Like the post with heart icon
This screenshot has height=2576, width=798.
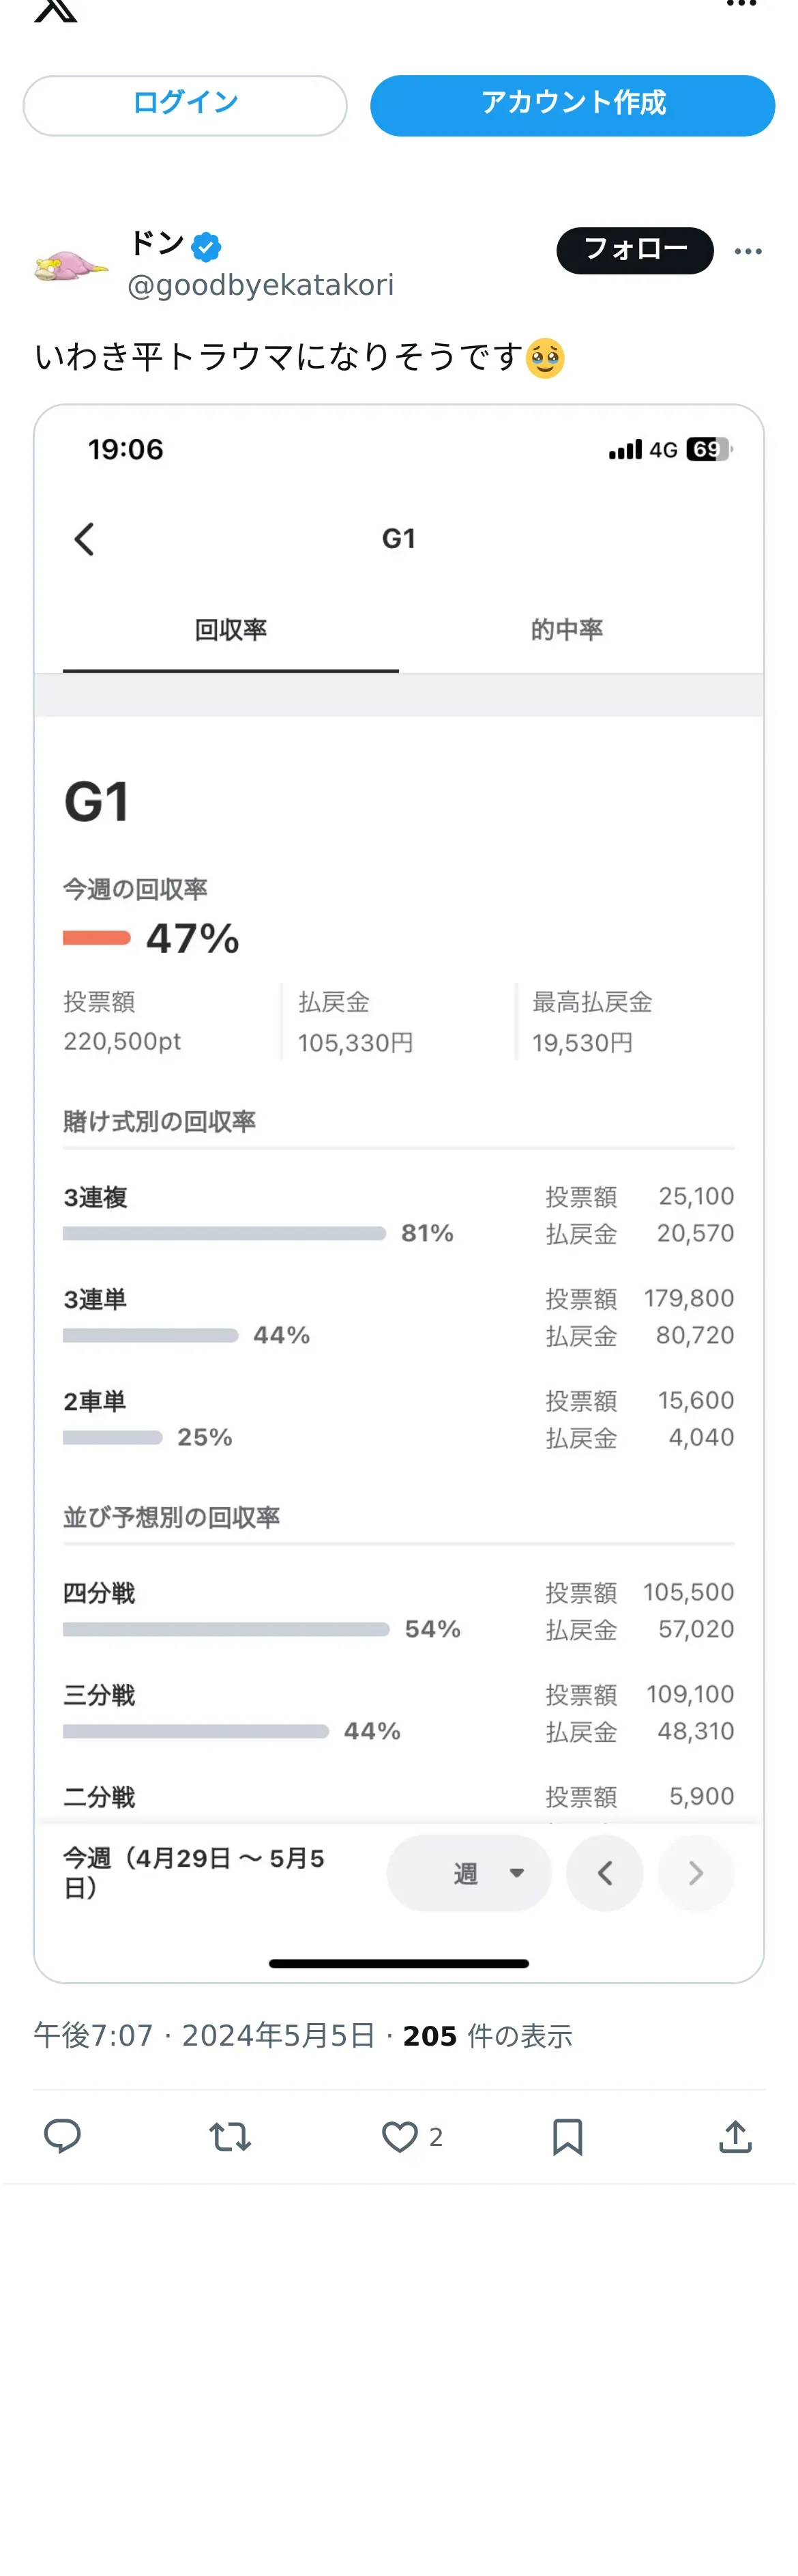(400, 2136)
